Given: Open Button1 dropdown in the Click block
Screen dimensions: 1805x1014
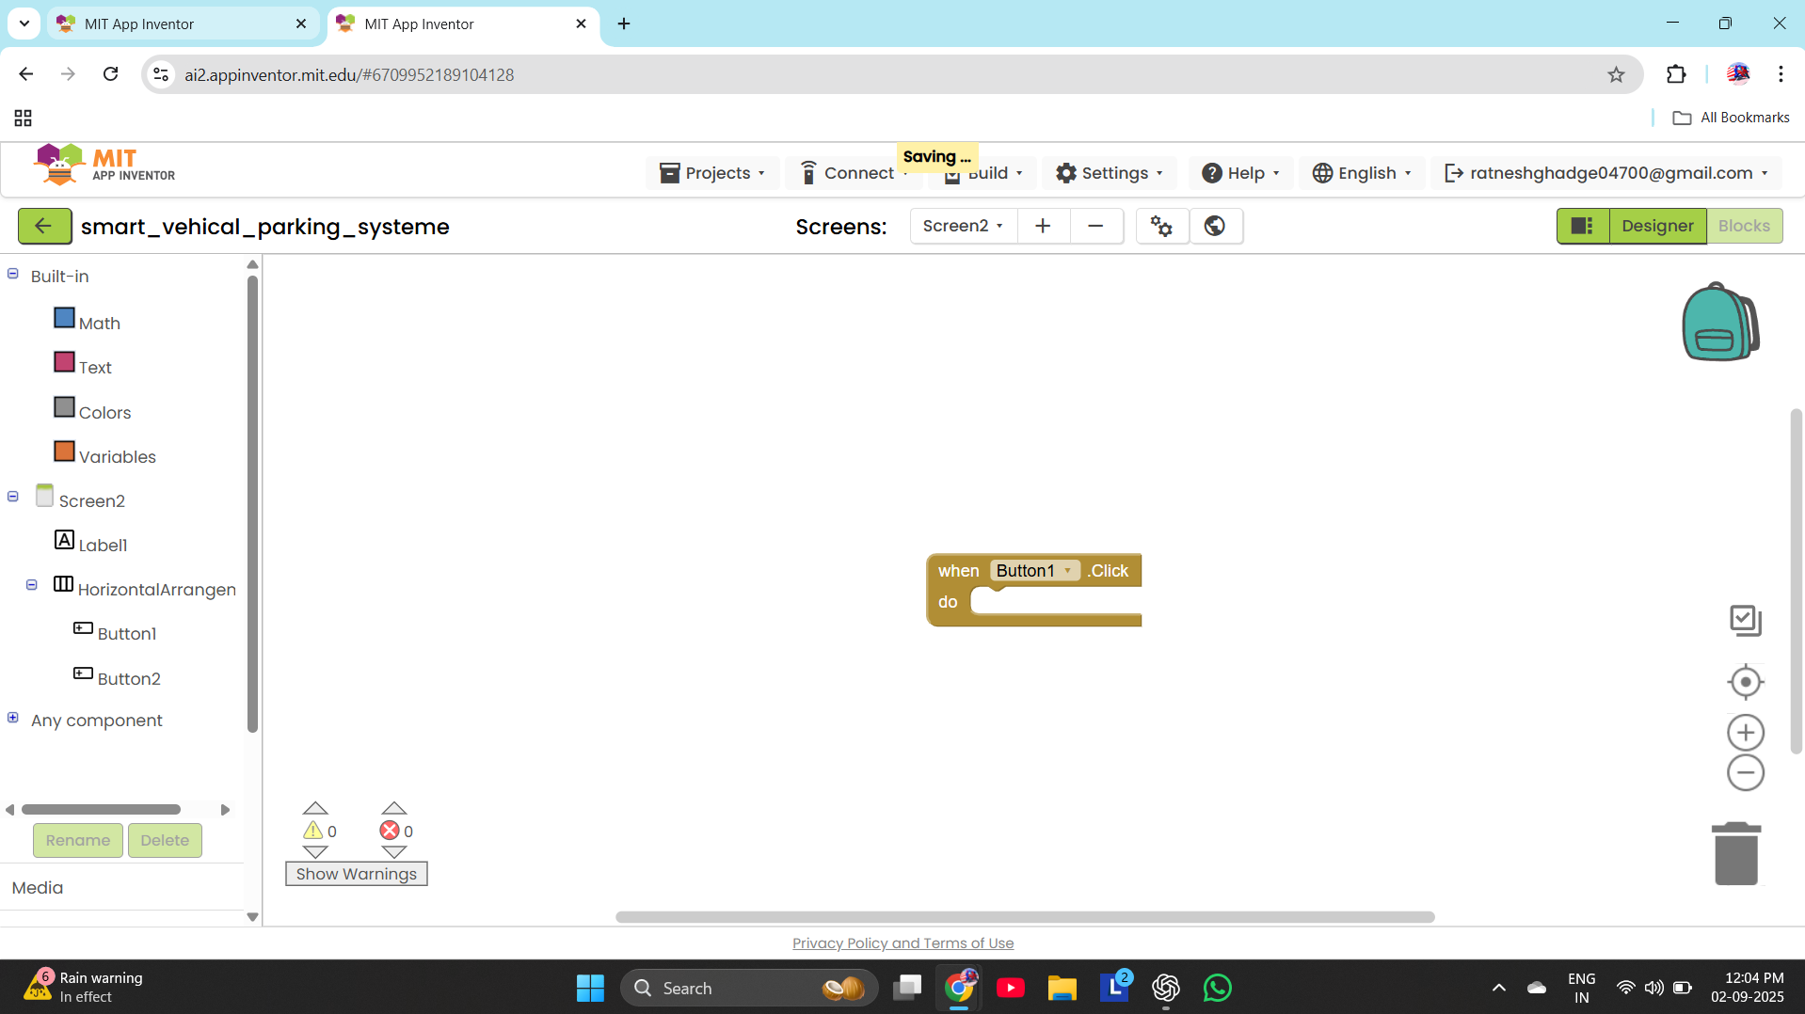Looking at the screenshot, I should (x=1067, y=571).
